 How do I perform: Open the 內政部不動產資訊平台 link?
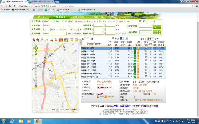pyautogui.click(x=122, y=106)
